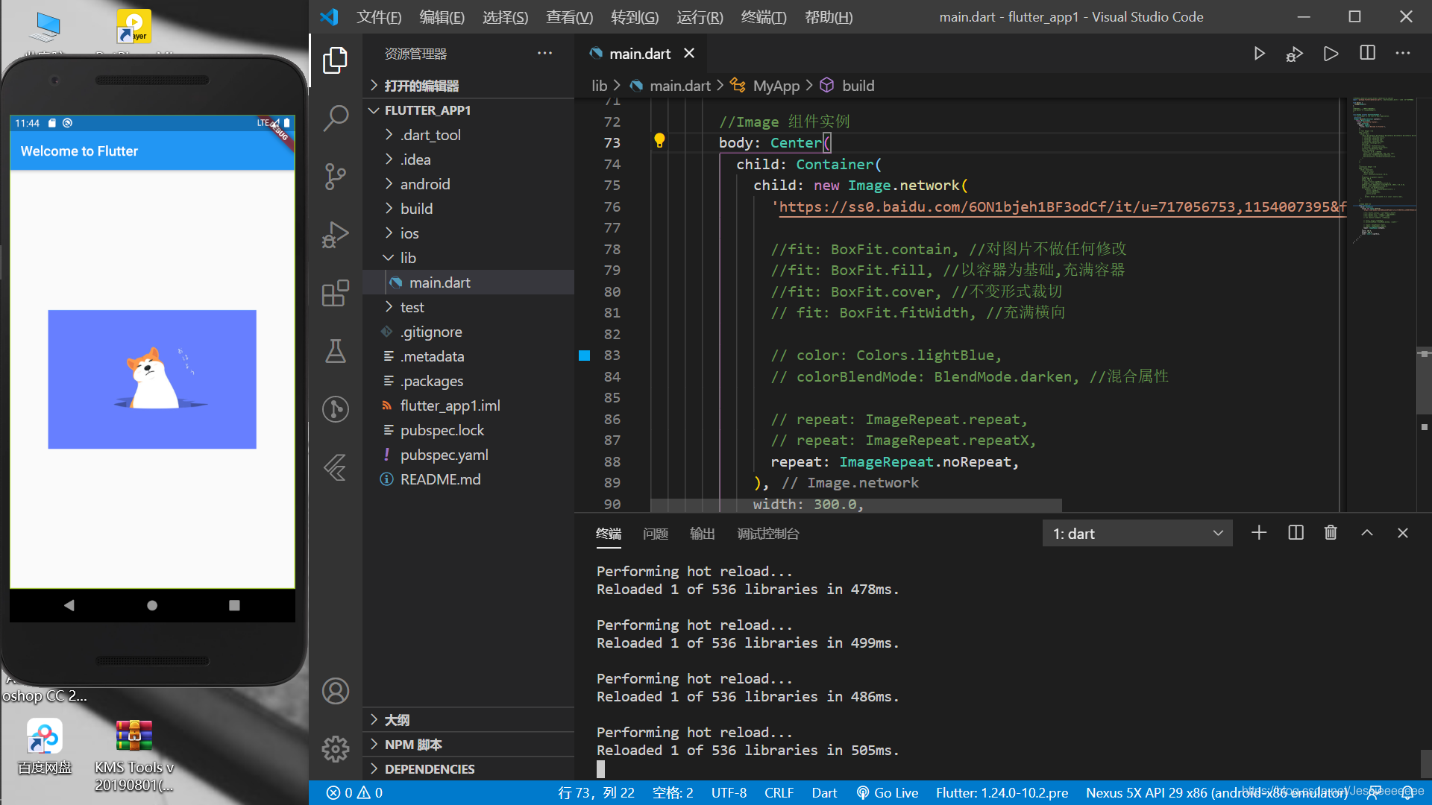
Task: Collapse the lib folder
Action: pos(468,258)
